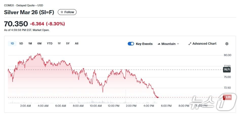Viewport: 240px width, 114px height.
Task: Click the 70.35 current price label
Action: (x=227, y=97)
